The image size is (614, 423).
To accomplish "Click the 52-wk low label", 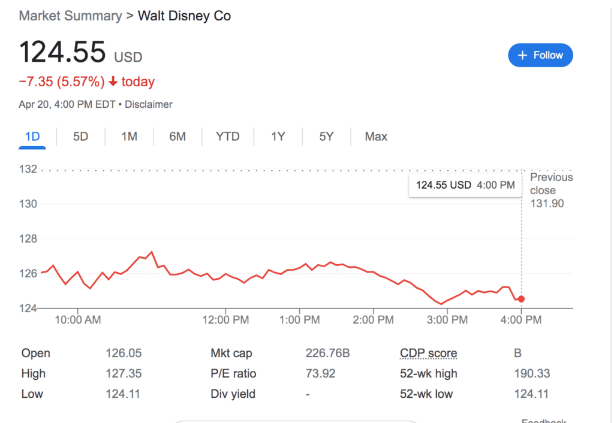I will tap(426, 394).
